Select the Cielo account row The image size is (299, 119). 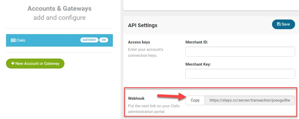(47, 40)
